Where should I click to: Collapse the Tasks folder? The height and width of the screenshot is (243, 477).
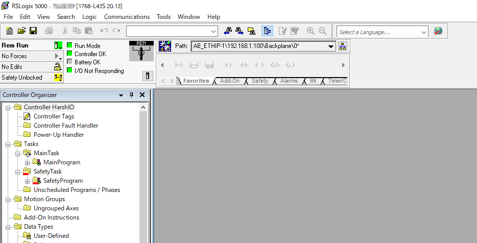8,144
